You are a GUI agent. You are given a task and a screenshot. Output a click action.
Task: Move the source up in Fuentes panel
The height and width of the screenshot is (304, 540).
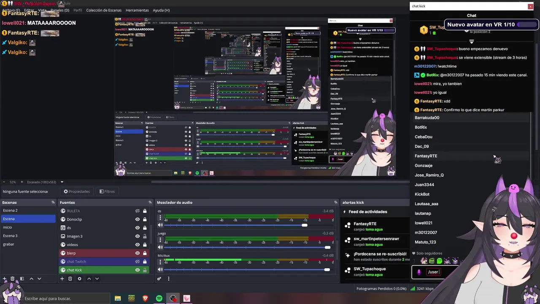(89, 279)
